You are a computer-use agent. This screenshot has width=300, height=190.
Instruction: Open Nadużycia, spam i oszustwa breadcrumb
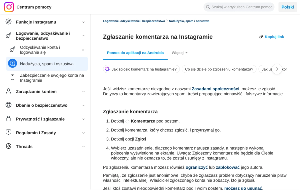(189, 21)
